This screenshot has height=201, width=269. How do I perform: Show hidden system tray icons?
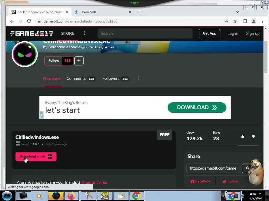pos(223,196)
